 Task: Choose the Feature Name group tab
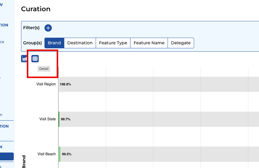pyautogui.click(x=149, y=43)
